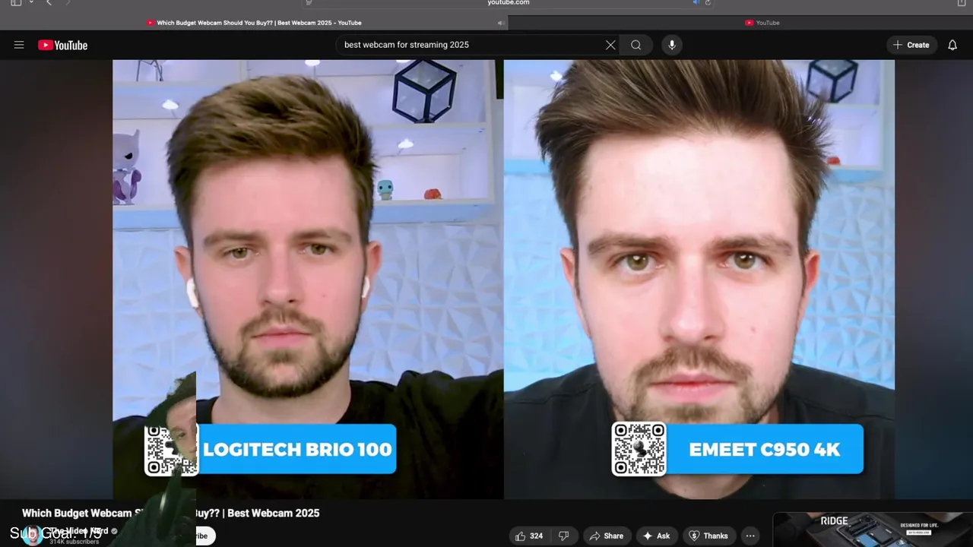Like the video with thumbs up

click(x=529, y=536)
